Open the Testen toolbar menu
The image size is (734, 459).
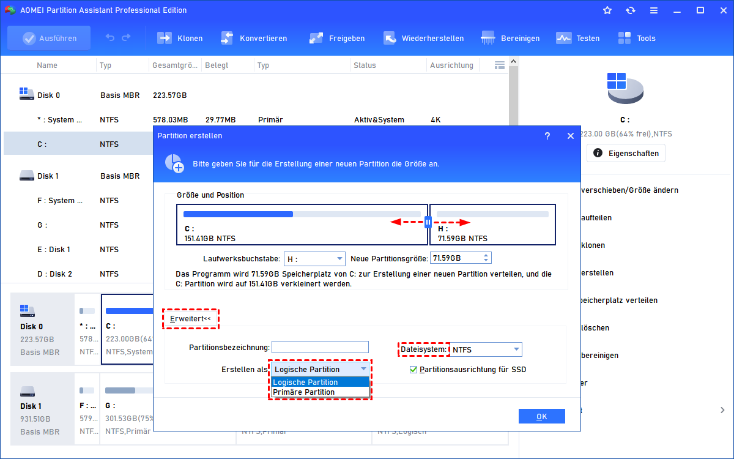(x=578, y=38)
